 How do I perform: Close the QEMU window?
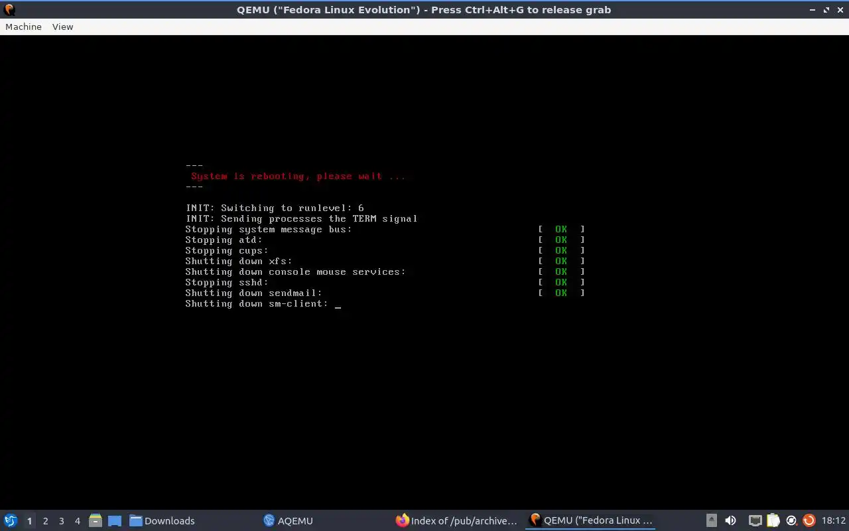840,10
